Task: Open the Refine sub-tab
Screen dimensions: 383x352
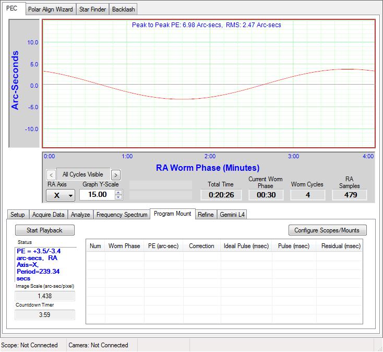Action: [x=206, y=214]
